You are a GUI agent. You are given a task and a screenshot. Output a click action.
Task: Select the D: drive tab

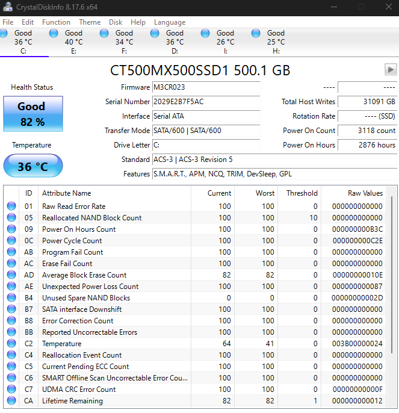175,42
